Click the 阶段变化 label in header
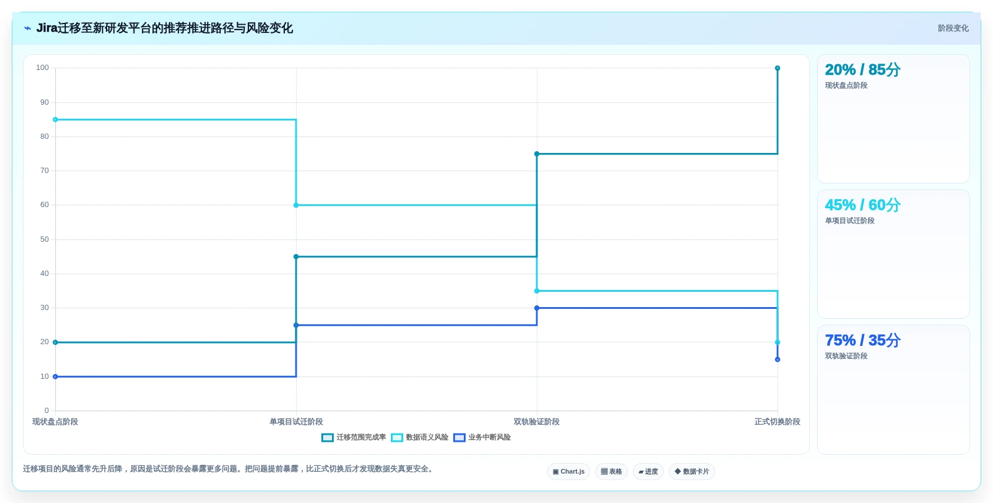The width and height of the screenshot is (993, 503). pos(953,28)
